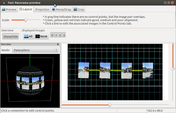
Task: Click the Overview panel pin icon
Action: coord(58,44)
